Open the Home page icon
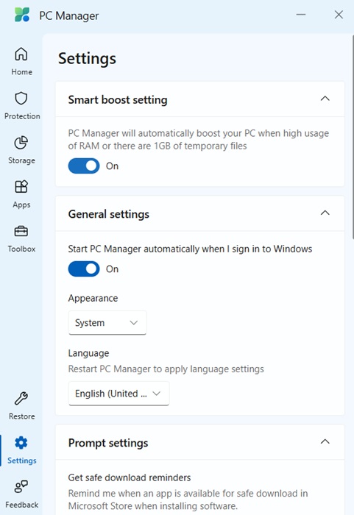The width and height of the screenshot is (354, 515). point(21,54)
